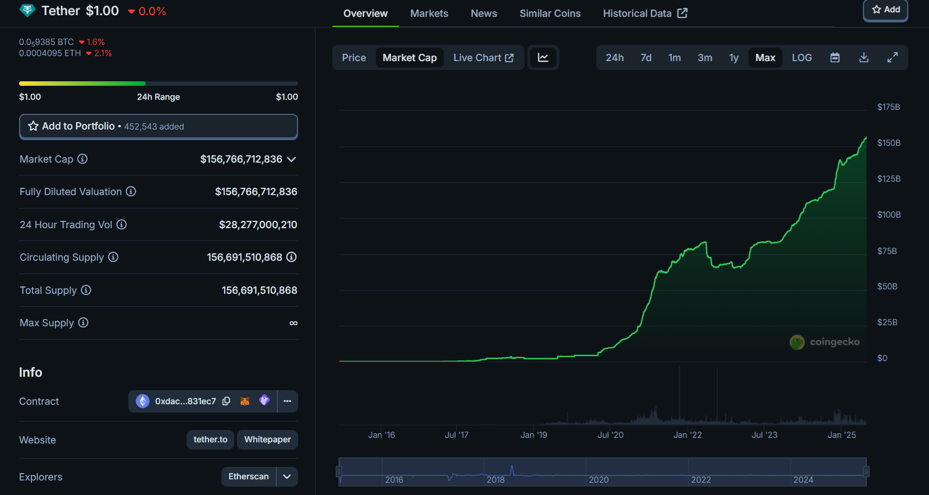929x495 pixels.
Task: Click the Ethereum chain icon in Contract
Action: tap(143, 401)
